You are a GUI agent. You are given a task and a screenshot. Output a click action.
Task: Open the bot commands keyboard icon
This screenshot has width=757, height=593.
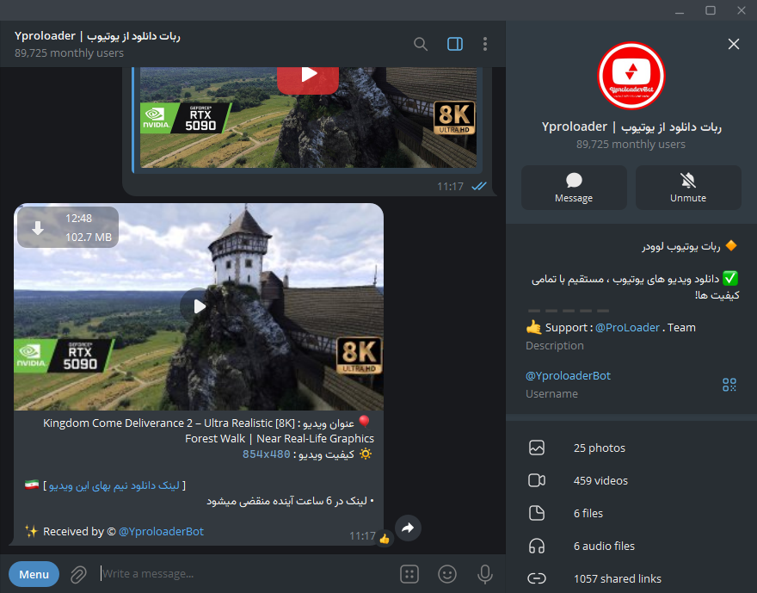pyautogui.click(x=409, y=574)
